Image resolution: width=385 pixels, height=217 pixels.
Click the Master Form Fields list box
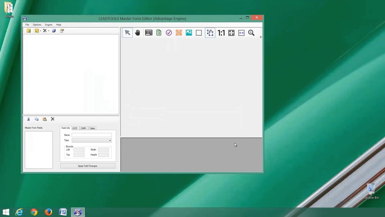(x=38, y=150)
